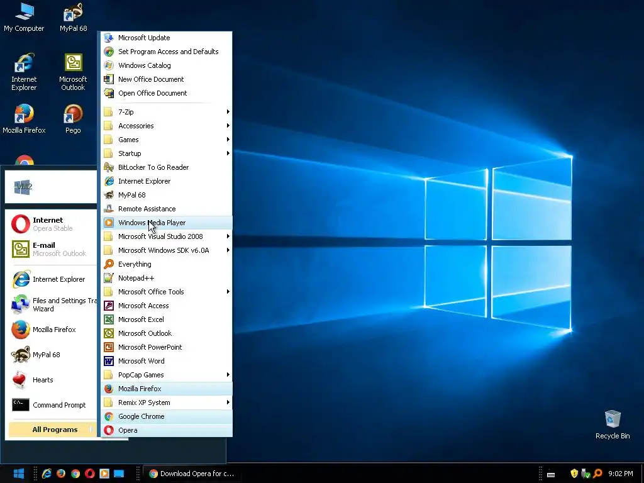Click on-screen keyboard tray icon
Screen dimensions: 644x483
(551, 474)
